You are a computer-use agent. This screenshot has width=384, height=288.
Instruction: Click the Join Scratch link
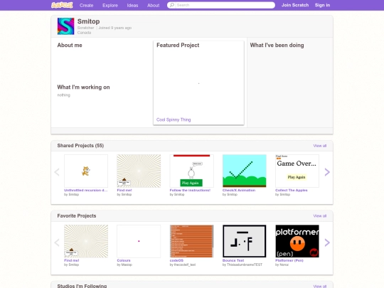tap(295, 5)
